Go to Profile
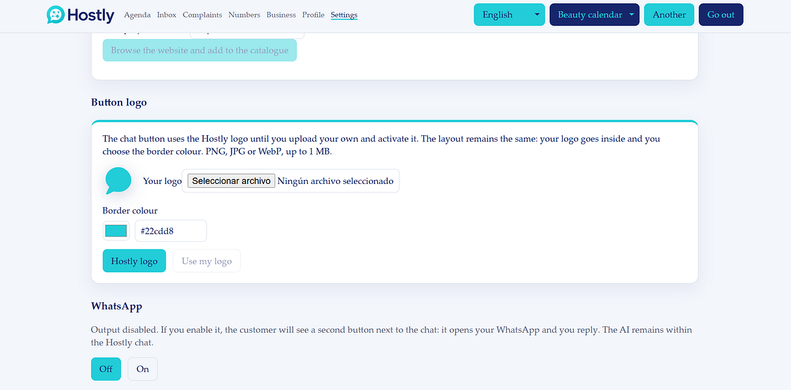 (314, 15)
